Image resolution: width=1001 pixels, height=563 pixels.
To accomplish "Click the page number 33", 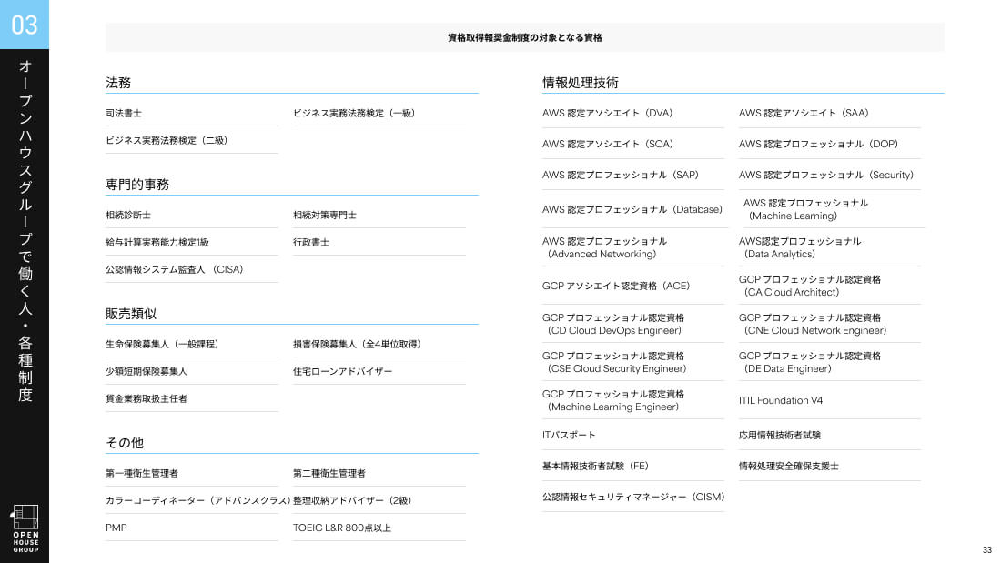I will (x=987, y=549).
